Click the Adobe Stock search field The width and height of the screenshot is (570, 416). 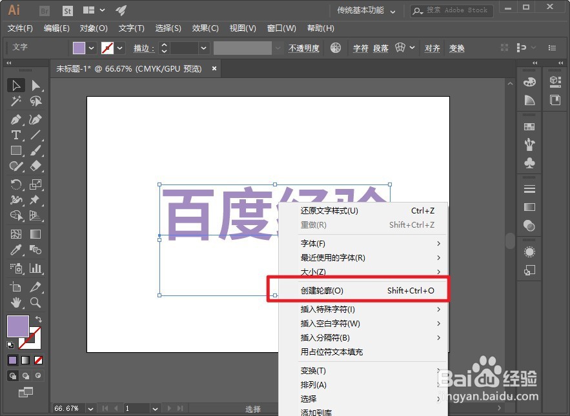pyautogui.click(x=452, y=10)
